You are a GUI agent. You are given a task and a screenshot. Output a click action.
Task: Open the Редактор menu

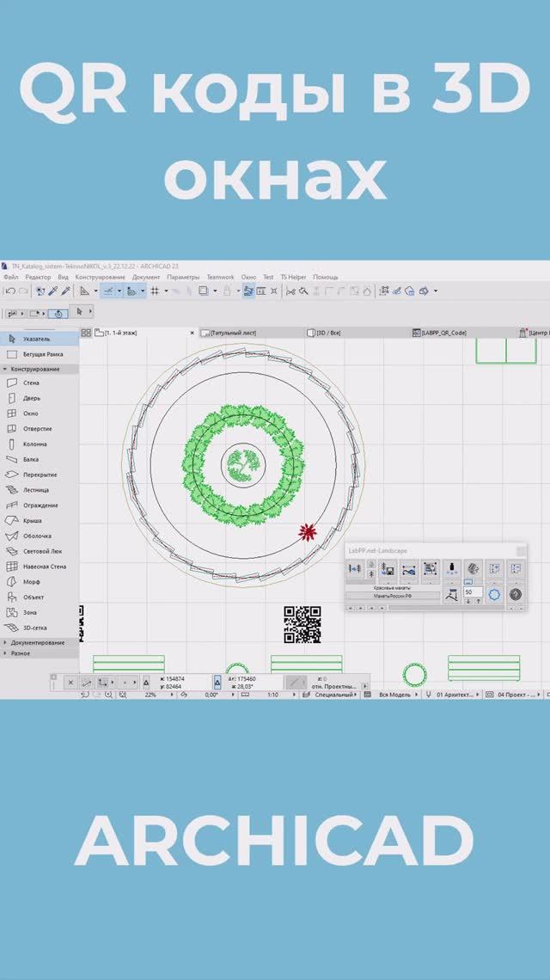pyautogui.click(x=38, y=277)
